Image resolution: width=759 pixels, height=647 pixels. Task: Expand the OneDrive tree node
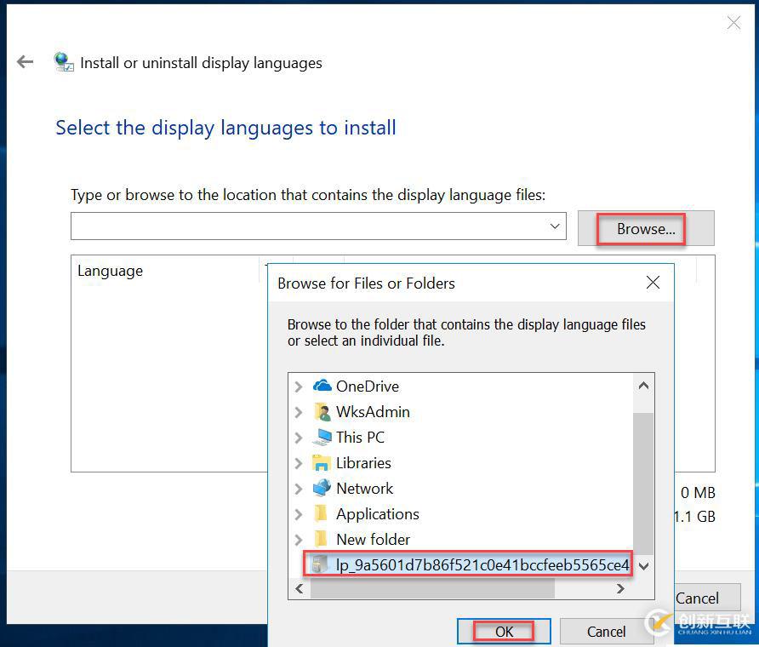300,386
